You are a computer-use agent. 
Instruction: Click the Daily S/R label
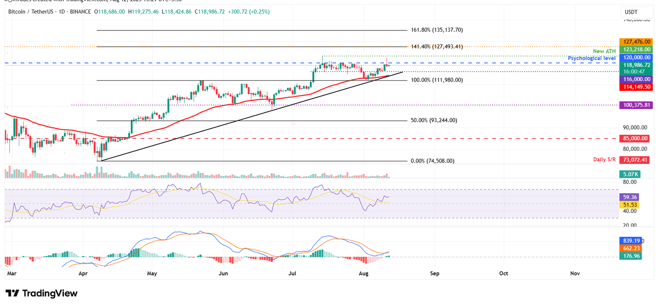pos(605,159)
